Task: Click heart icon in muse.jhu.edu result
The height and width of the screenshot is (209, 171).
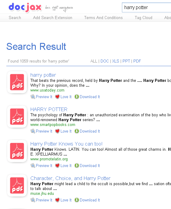Action: [57, 200]
